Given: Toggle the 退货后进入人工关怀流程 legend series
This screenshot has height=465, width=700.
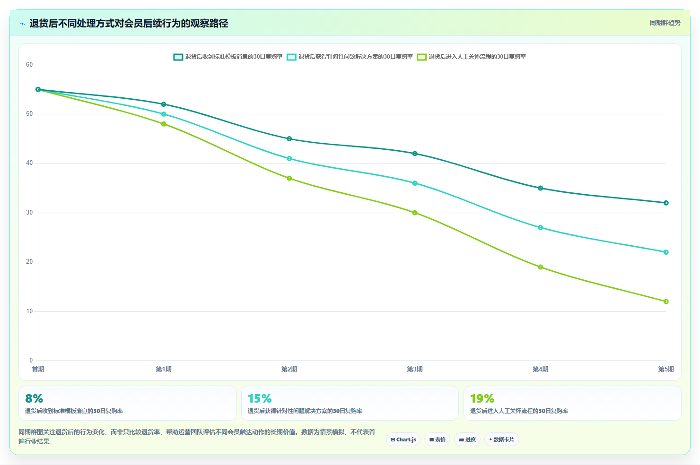Looking at the screenshot, I should [x=472, y=57].
